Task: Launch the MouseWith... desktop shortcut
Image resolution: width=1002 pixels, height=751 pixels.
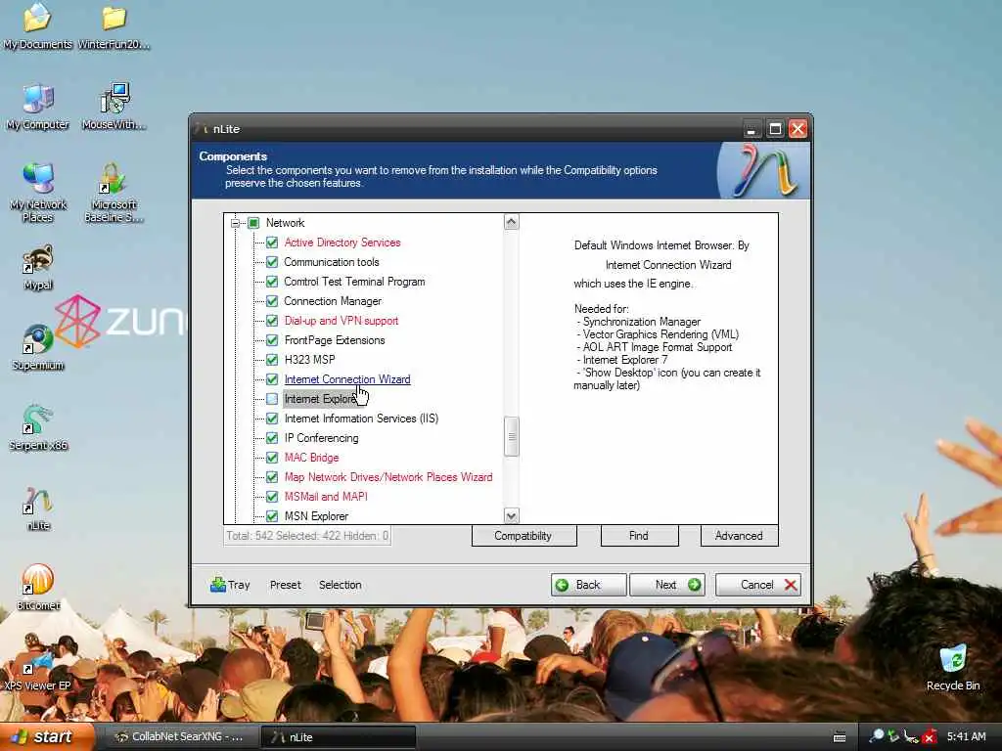Action: click(x=114, y=106)
